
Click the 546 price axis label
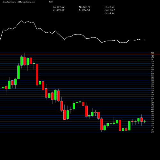pyautogui.click(x=152, y=92)
